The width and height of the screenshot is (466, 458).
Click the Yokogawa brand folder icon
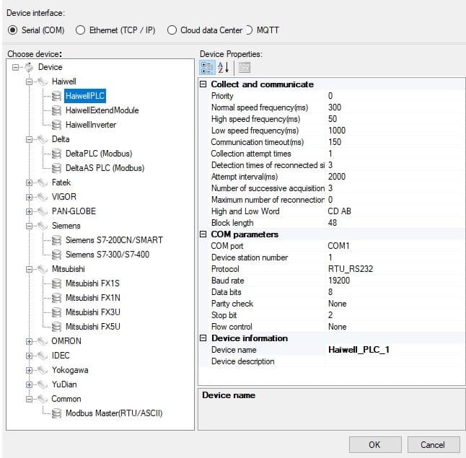[43, 370]
